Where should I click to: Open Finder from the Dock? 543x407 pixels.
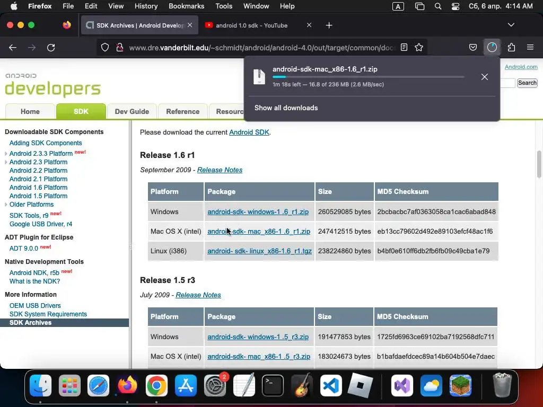coord(40,385)
